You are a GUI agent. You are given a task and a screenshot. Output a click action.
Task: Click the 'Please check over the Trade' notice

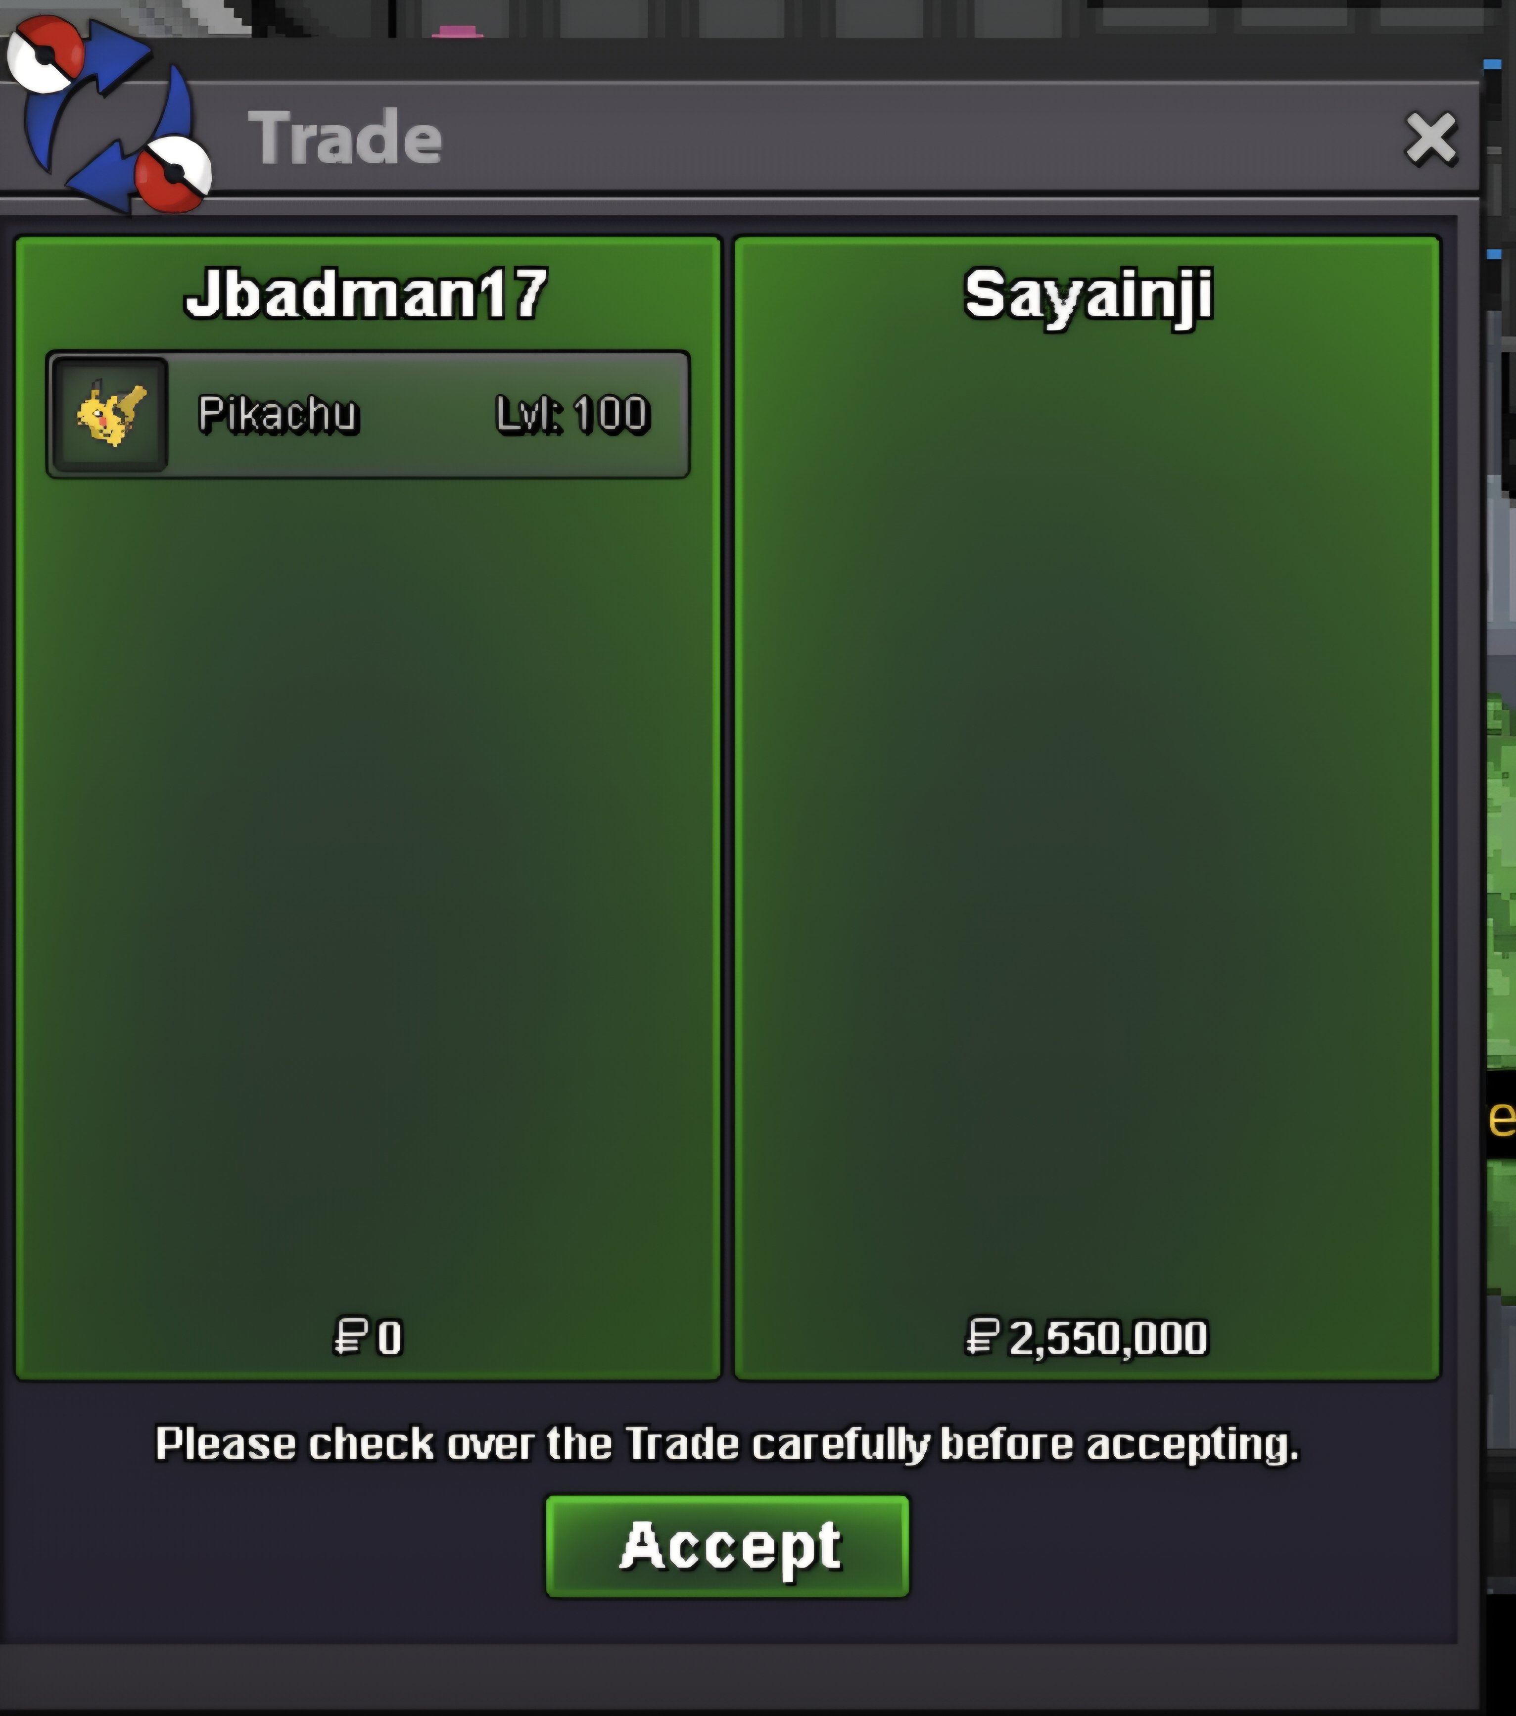click(x=727, y=1444)
